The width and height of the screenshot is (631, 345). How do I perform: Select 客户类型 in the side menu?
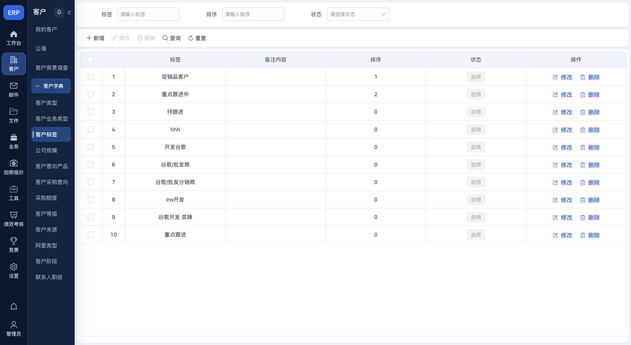46,103
